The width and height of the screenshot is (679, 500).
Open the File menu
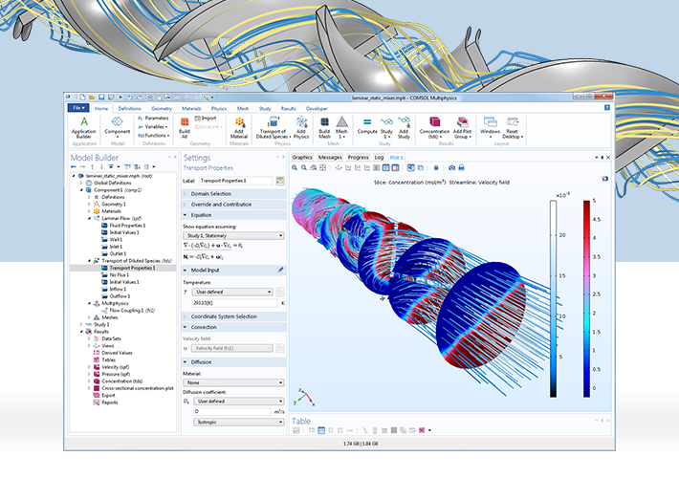point(78,108)
